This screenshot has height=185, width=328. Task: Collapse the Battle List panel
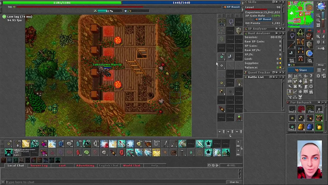tap(280, 77)
